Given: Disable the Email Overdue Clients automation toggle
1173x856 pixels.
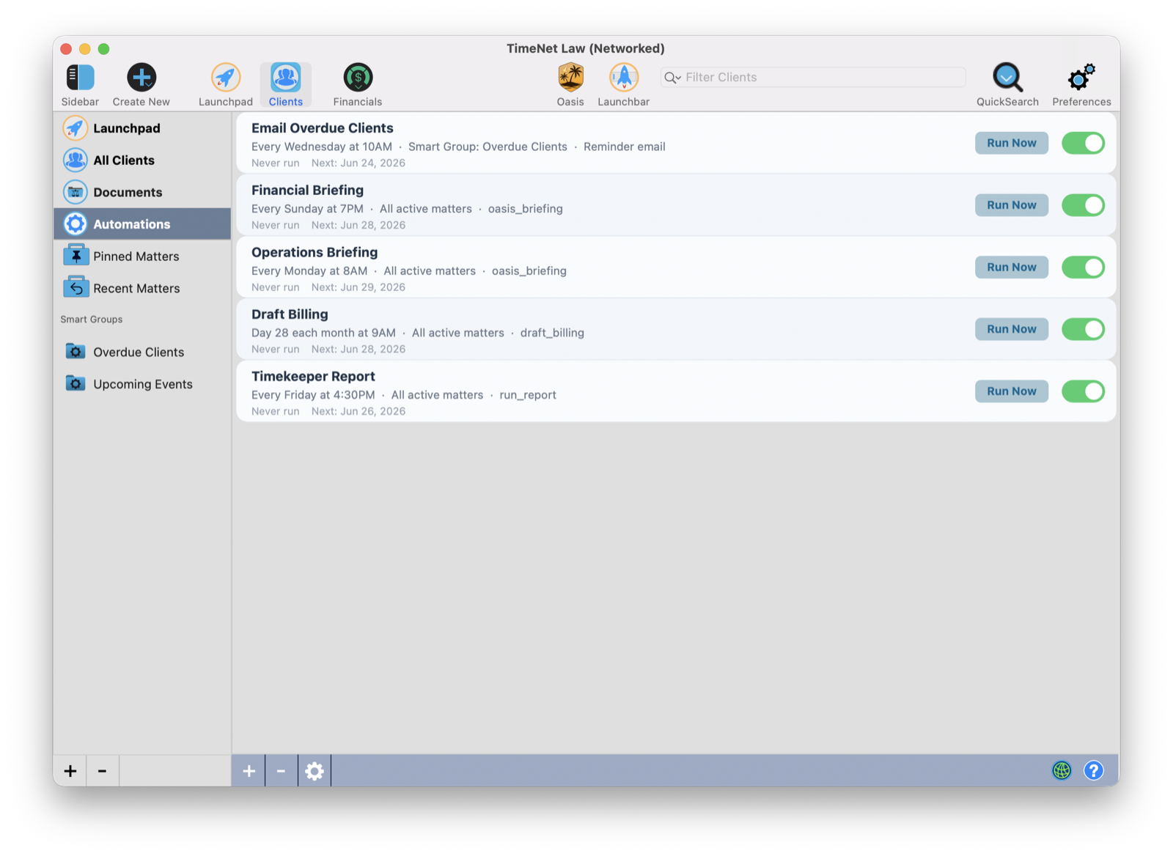Looking at the screenshot, I should click(1083, 143).
